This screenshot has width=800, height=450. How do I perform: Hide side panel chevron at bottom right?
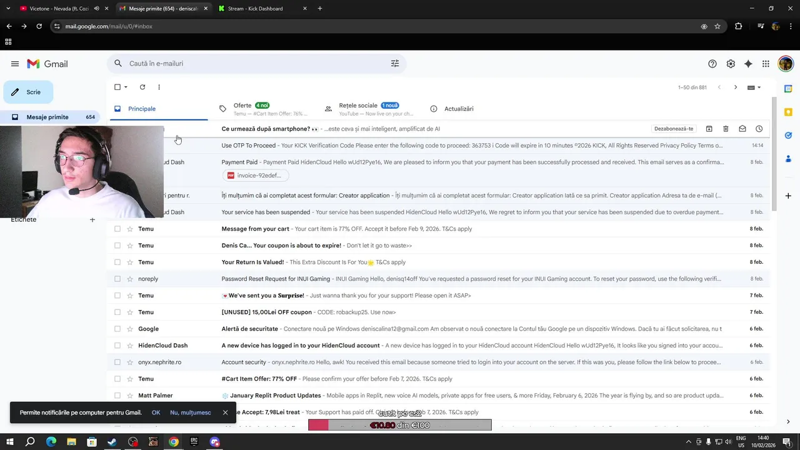tap(788, 422)
